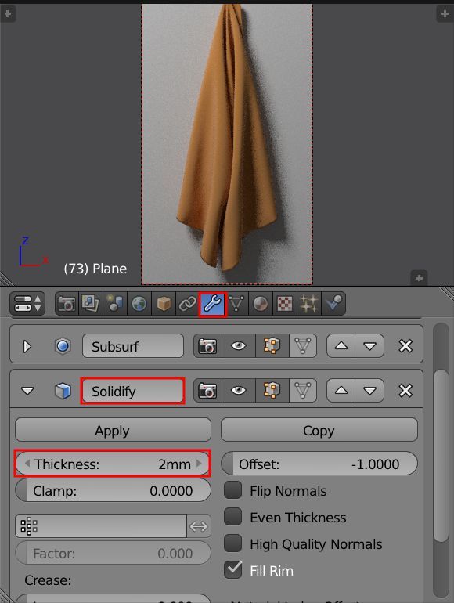This screenshot has width=454, height=603.
Task: Remove the Subsurf modifier
Action: (405, 346)
